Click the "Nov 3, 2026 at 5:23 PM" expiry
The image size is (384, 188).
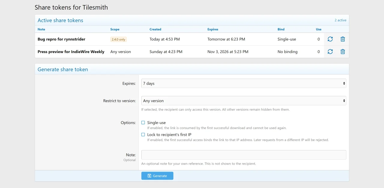pos(228,52)
